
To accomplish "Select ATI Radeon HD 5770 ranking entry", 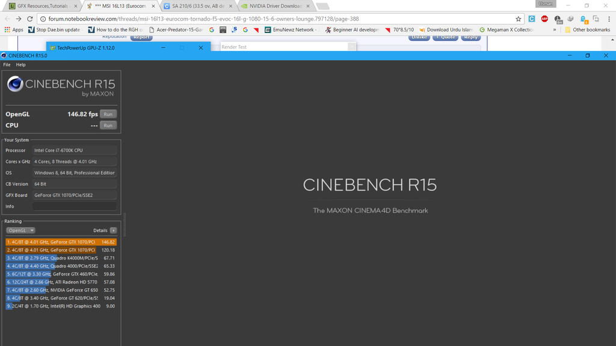I will (x=61, y=282).
